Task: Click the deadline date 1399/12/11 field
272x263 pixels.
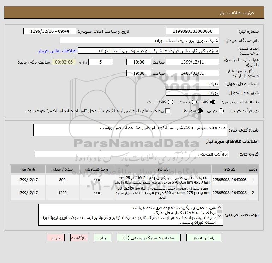Action: click(193, 62)
